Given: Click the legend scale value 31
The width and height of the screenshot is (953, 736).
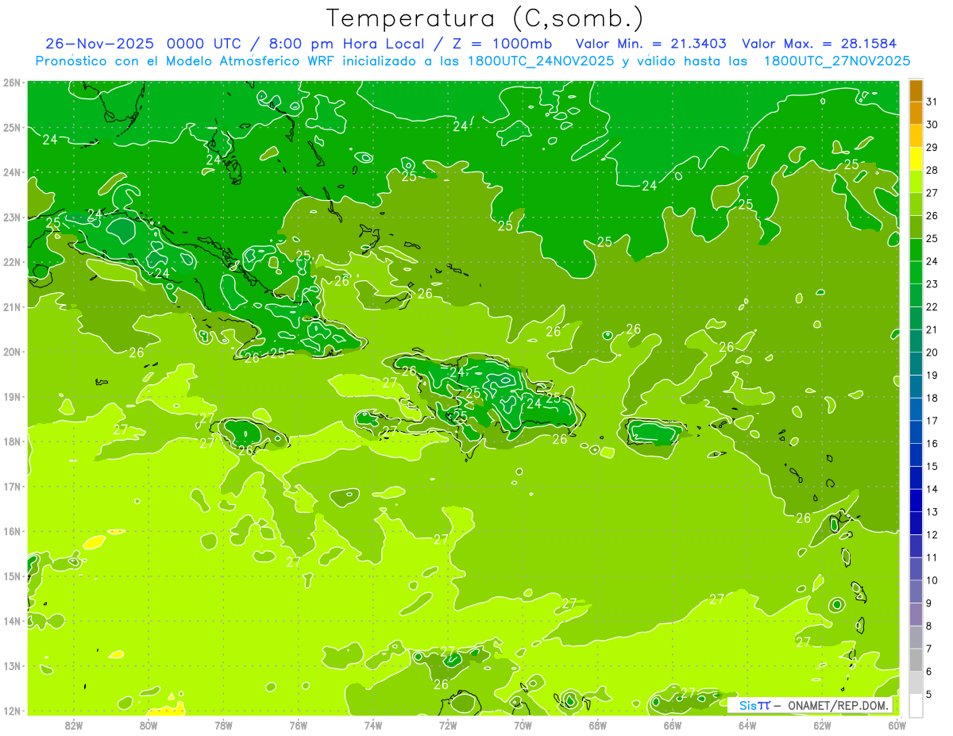Looking at the screenshot, I should (932, 102).
